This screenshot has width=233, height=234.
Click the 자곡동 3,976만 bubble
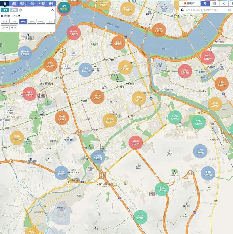pyautogui.click(x=200, y=151)
